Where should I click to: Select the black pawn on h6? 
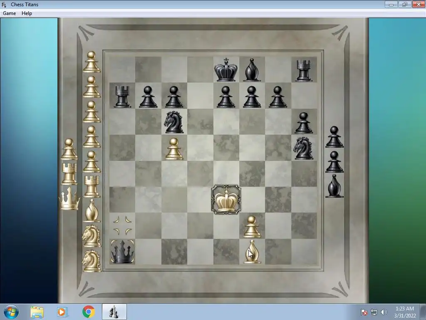(x=303, y=123)
